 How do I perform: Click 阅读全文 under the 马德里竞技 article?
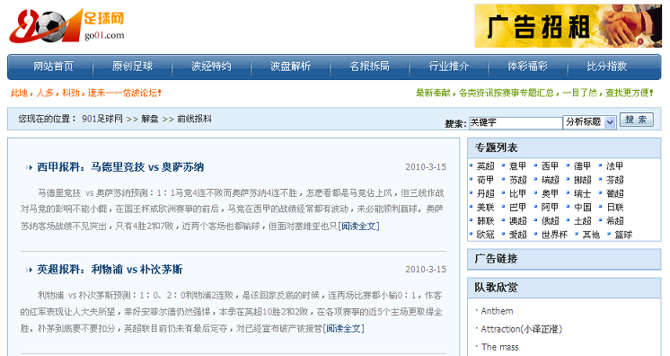click(x=358, y=226)
